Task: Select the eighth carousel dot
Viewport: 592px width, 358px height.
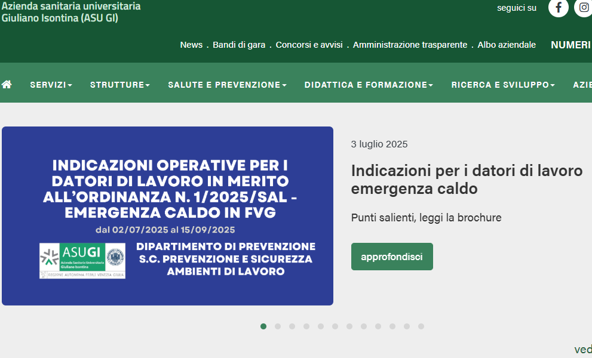Action: [364, 326]
